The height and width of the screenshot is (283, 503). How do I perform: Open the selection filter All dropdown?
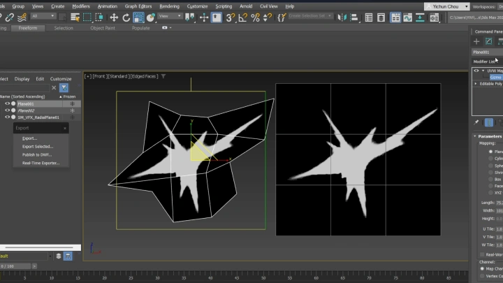43,16
